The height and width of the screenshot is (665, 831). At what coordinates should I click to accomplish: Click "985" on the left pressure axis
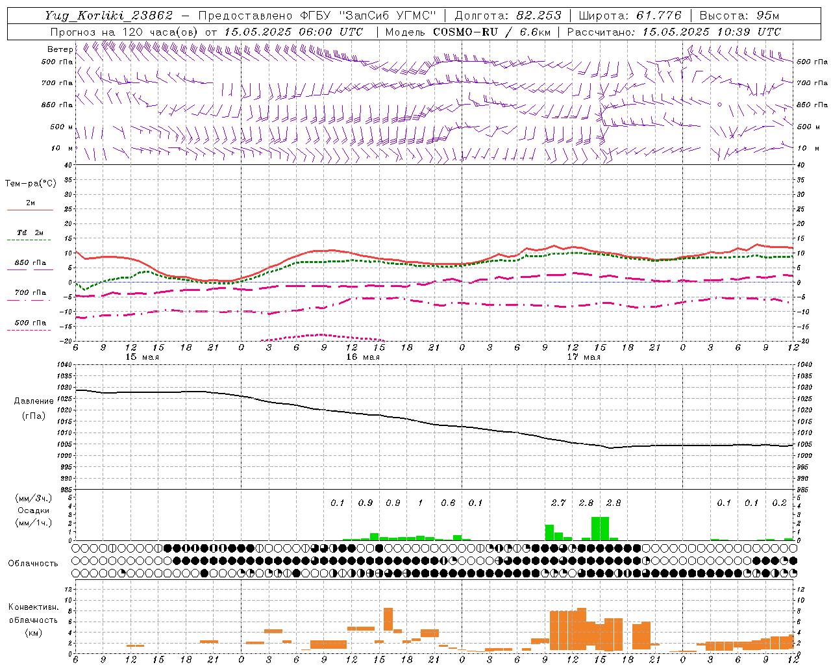67,490
